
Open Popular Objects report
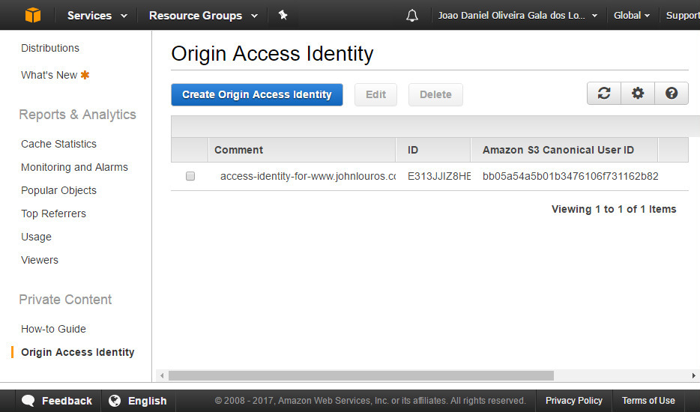pyautogui.click(x=58, y=190)
